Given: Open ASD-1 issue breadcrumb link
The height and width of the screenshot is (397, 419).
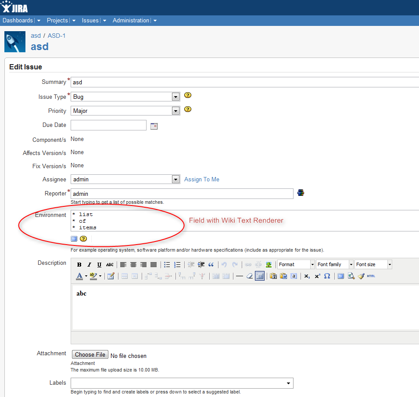Looking at the screenshot, I should (x=57, y=36).
